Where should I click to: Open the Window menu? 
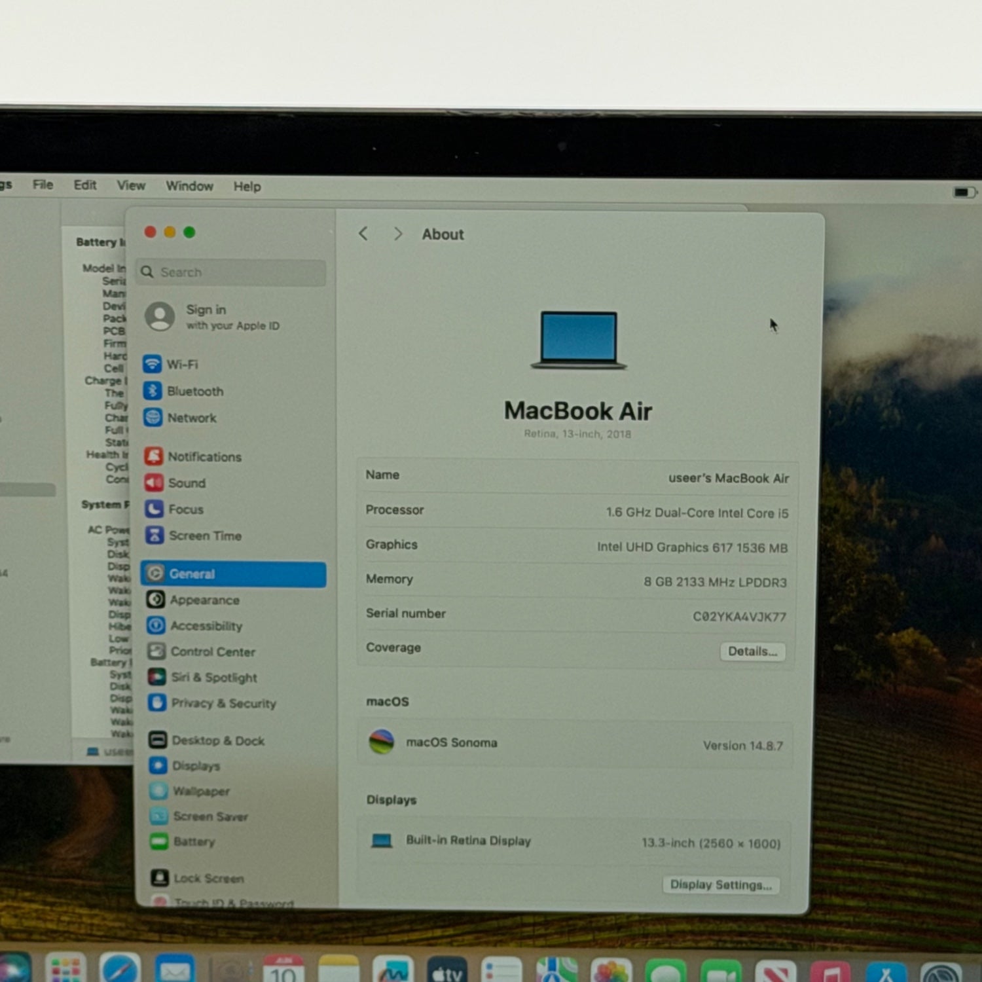tap(189, 186)
